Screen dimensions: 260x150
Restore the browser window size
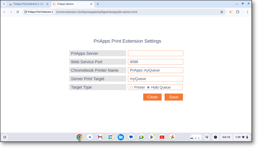pyautogui.click(x=243, y=4)
